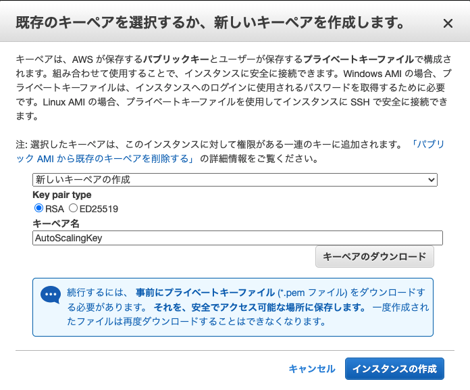Viewport: 470px width, 390px height.
Task: Click the インスタンスの作成 button
Action: coord(394,368)
